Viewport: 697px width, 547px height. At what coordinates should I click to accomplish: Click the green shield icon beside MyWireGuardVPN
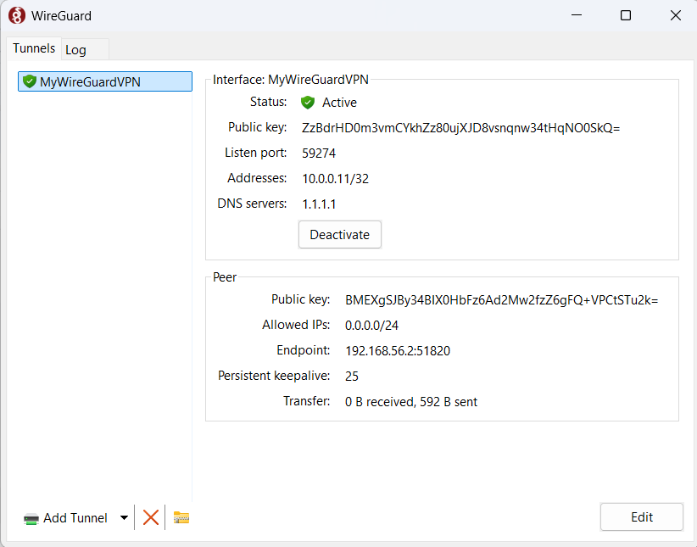coord(30,81)
